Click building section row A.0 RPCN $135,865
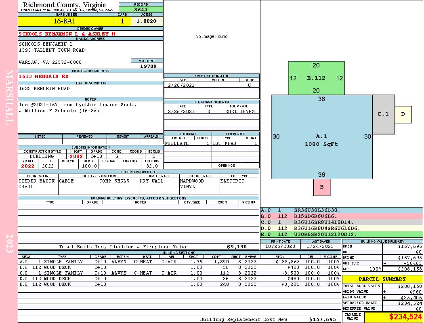424x323 pixels. click(x=288, y=262)
